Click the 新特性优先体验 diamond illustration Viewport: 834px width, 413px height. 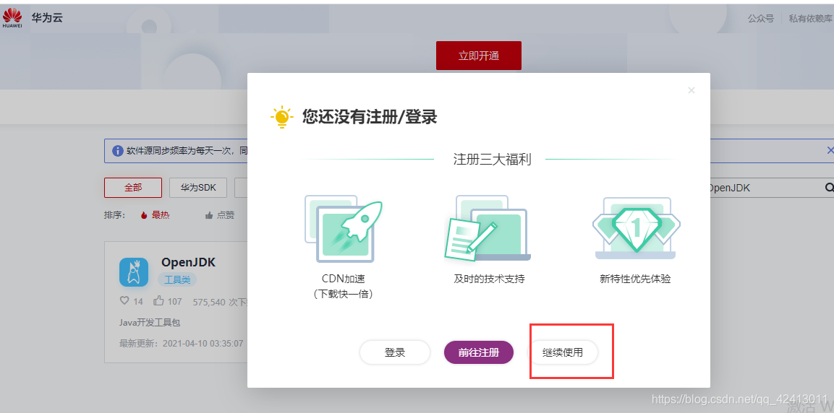click(636, 228)
